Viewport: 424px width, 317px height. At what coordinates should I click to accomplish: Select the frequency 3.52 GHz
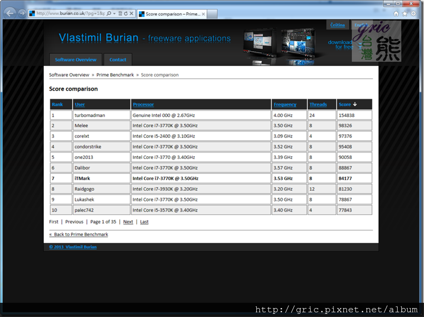(x=283, y=146)
